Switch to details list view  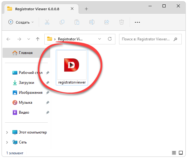(x=174, y=153)
